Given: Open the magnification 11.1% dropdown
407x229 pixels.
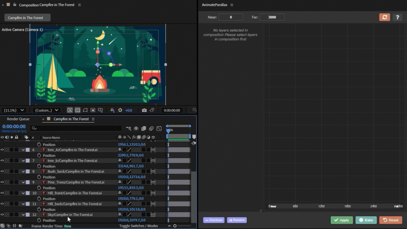Looking at the screenshot, I should pos(14,110).
